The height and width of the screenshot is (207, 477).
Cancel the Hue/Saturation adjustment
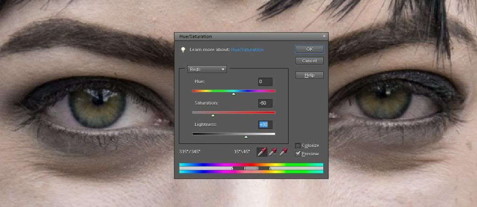pos(309,61)
